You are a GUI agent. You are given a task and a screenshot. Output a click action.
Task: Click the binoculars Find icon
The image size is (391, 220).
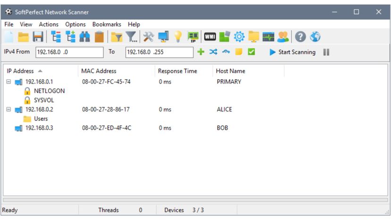85,37
